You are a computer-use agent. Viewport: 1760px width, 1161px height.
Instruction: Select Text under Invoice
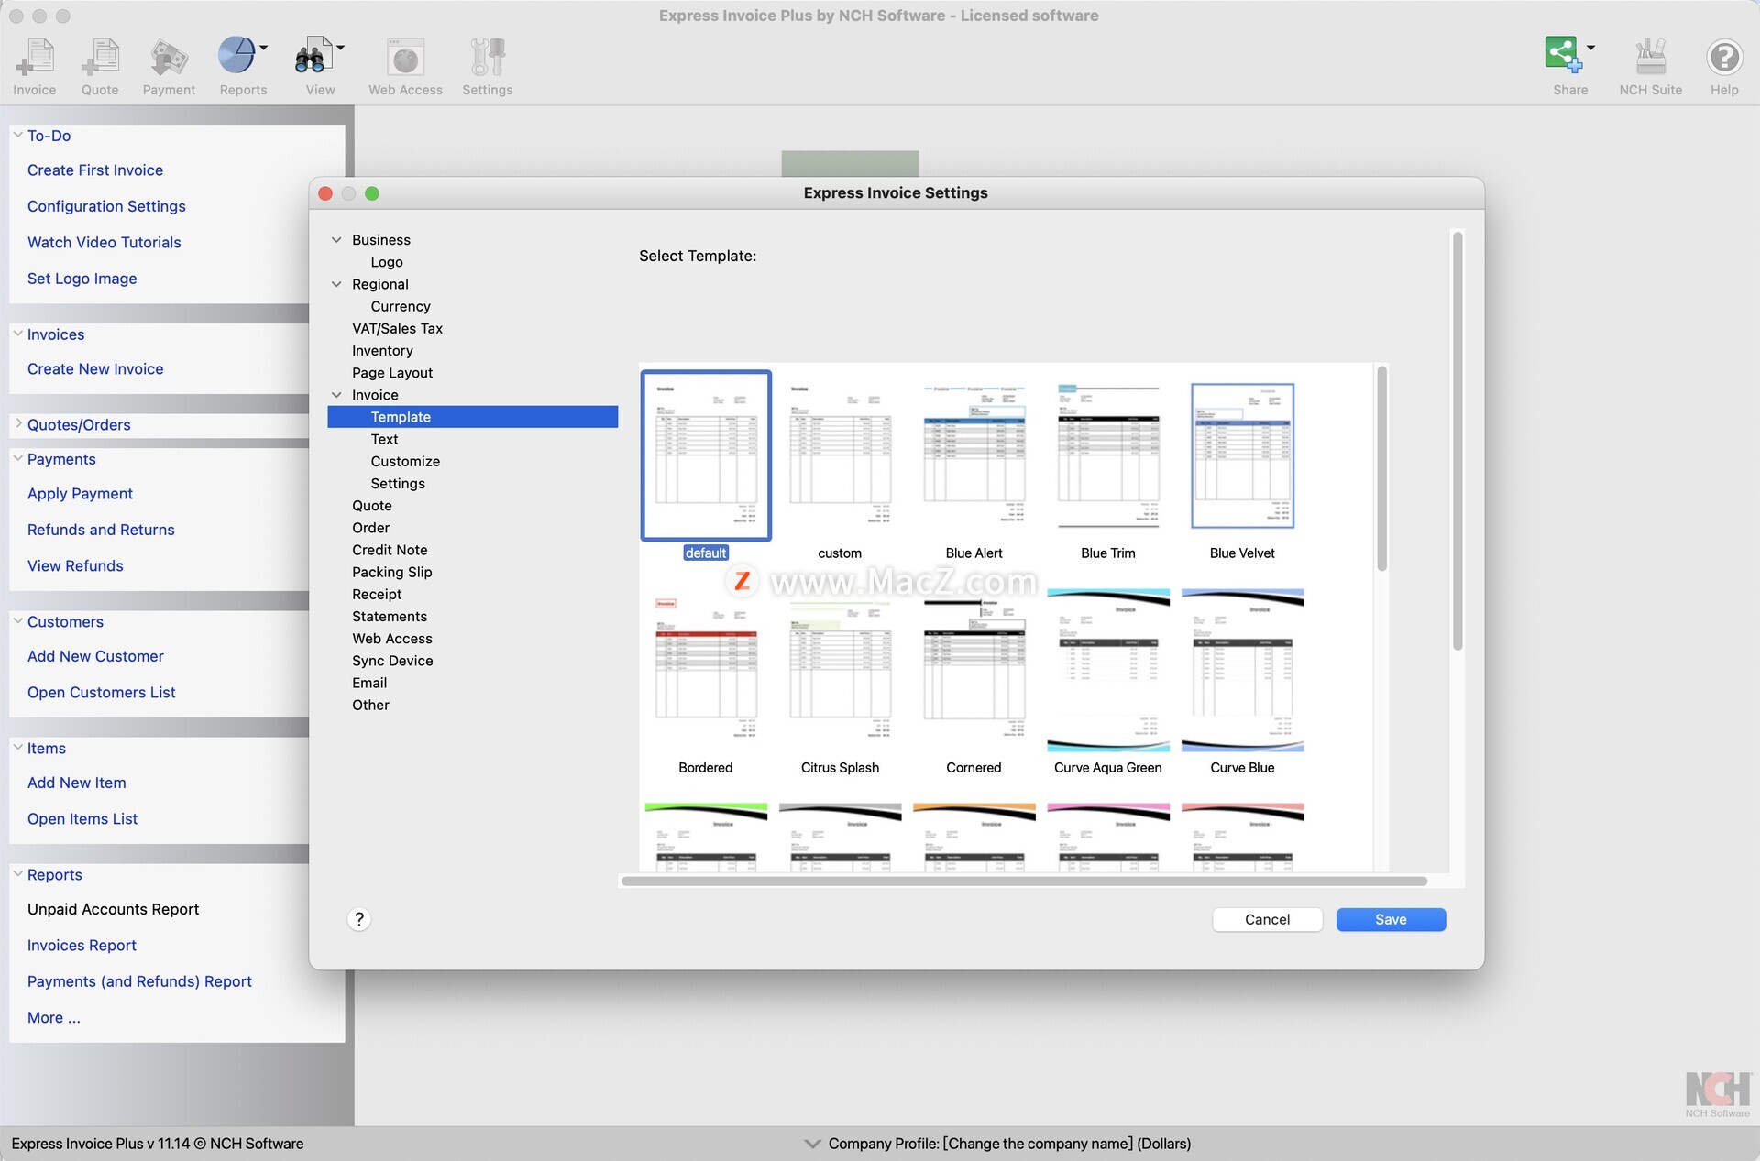(x=384, y=439)
